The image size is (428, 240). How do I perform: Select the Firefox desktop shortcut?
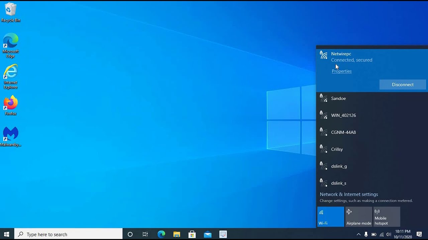coord(11,105)
